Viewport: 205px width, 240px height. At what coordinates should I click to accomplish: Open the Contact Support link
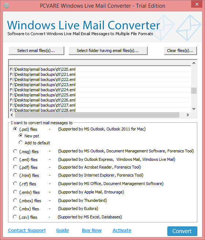click(27, 230)
